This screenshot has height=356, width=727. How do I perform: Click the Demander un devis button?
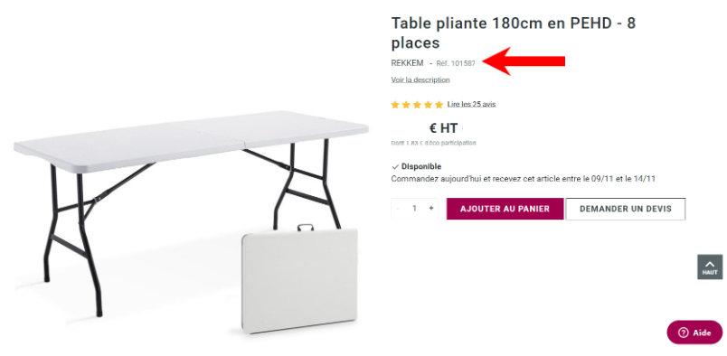[626, 209]
